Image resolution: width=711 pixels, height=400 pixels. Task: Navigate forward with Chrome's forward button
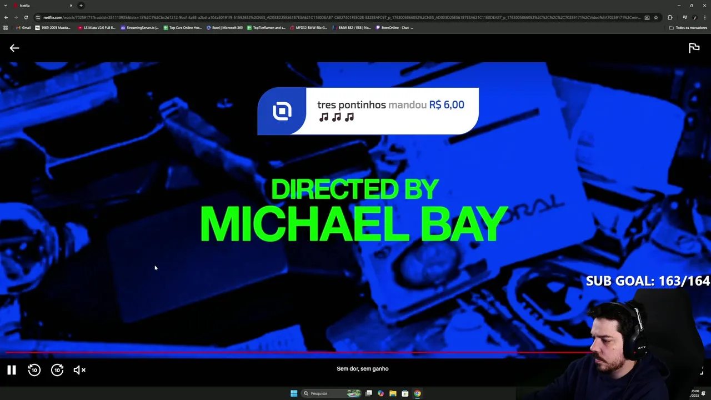pyautogui.click(x=16, y=17)
